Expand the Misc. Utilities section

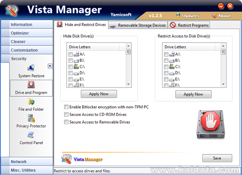tap(27, 170)
